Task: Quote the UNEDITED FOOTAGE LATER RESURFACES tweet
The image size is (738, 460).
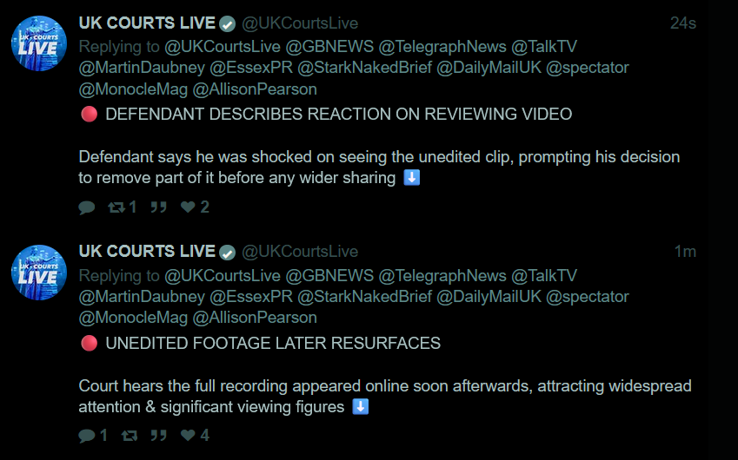Action: coord(158,436)
